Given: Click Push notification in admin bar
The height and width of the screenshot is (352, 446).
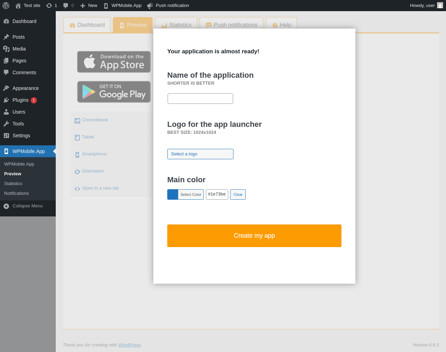Looking at the screenshot, I should (168, 6).
